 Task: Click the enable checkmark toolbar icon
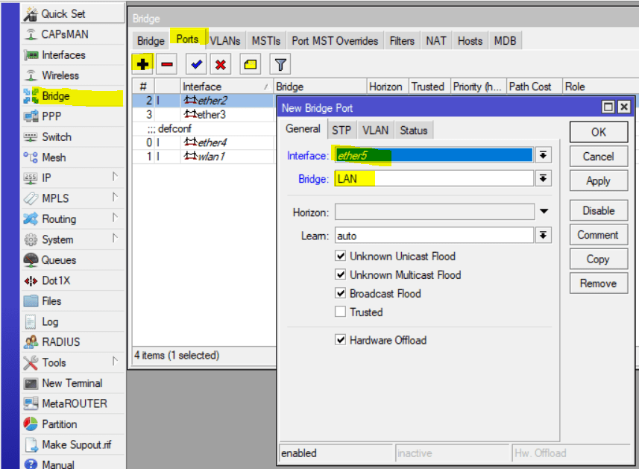196,64
